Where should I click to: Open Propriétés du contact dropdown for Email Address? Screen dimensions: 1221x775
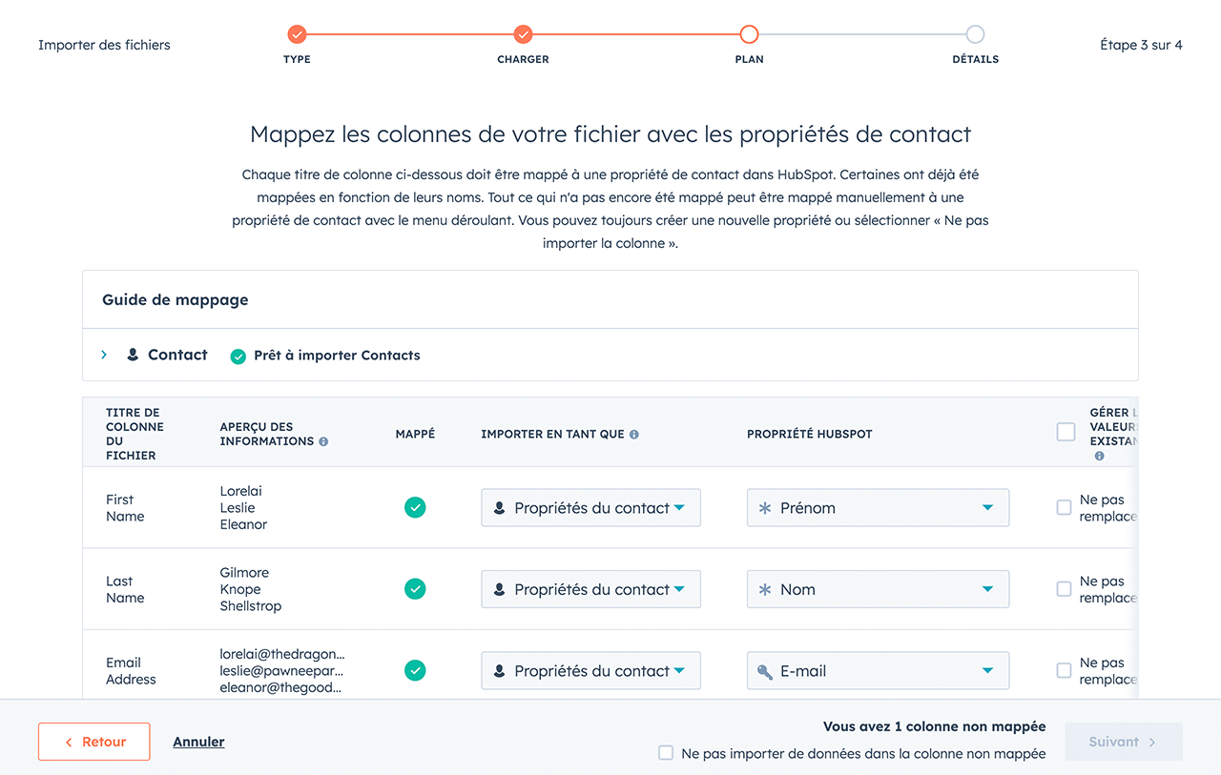[590, 671]
